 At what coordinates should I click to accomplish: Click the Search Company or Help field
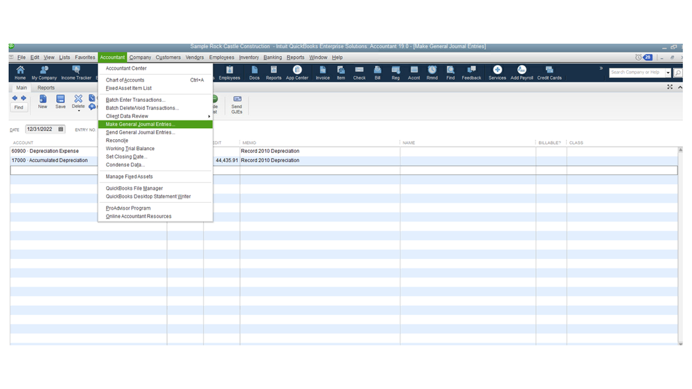tap(636, 72)
